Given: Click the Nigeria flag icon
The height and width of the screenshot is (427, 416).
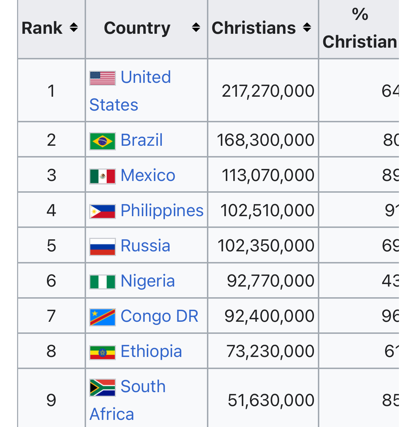Looking at the screenshot, I should [x=102, y=282].
